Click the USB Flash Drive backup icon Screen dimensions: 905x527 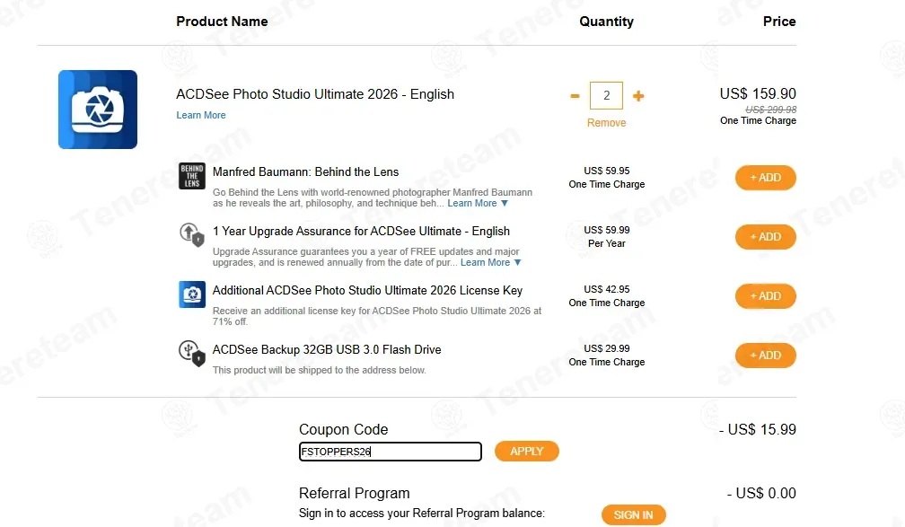[192, 353]
